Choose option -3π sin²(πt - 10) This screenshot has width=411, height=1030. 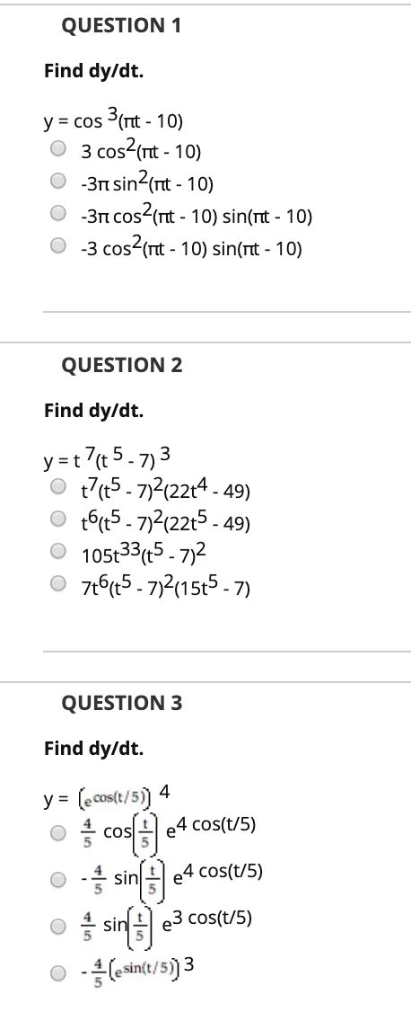(58, 182)
